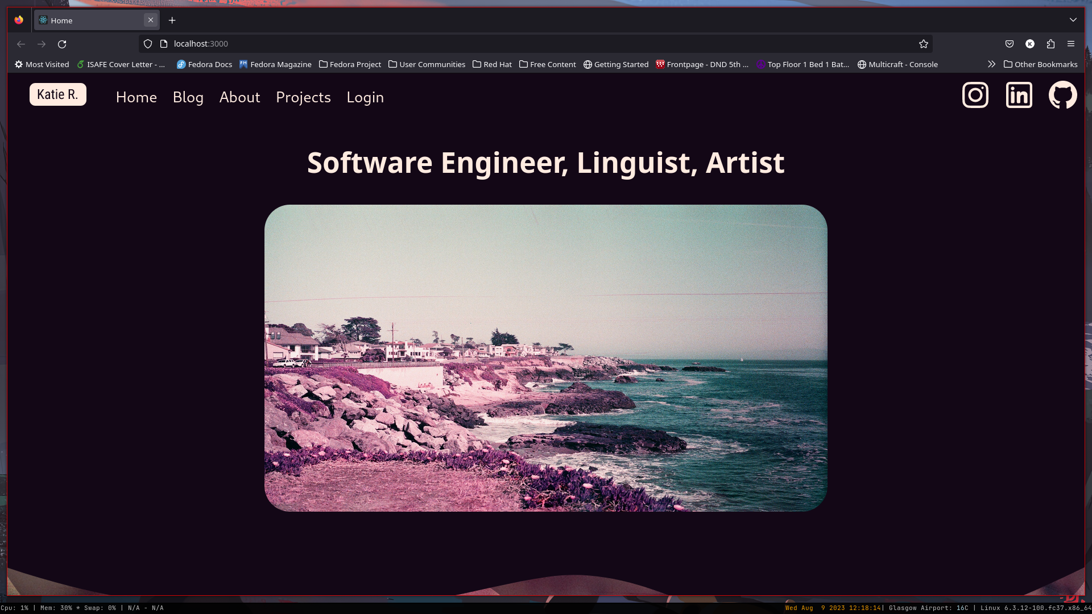Bookmark this page with the star icon

tap(923, 44)
